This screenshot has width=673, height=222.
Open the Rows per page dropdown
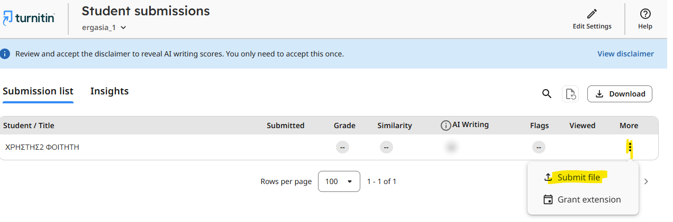(339, 181)
